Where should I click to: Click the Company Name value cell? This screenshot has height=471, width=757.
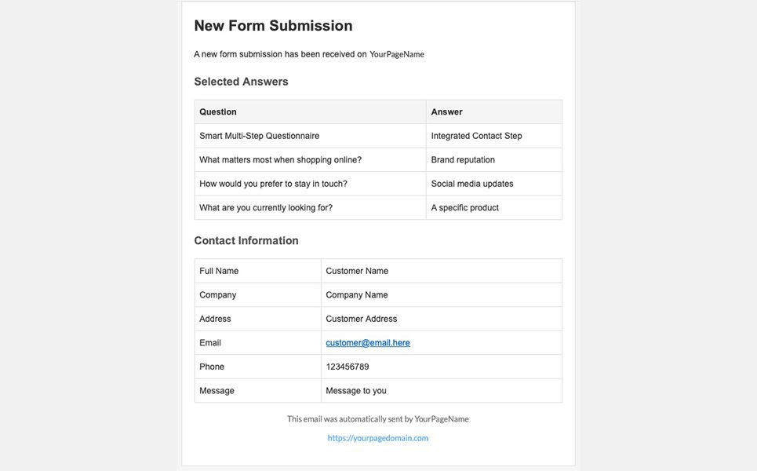(357, 295)
